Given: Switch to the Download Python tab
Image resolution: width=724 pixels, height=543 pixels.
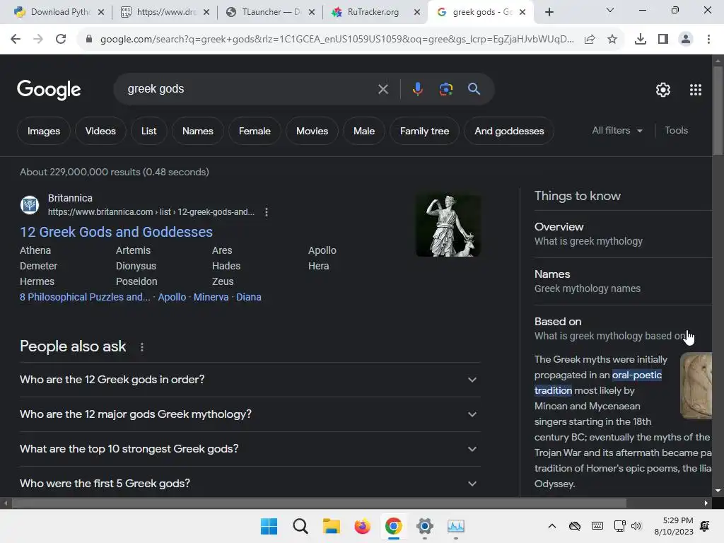Looking at the screenshot, I should (x=59, y=12).
